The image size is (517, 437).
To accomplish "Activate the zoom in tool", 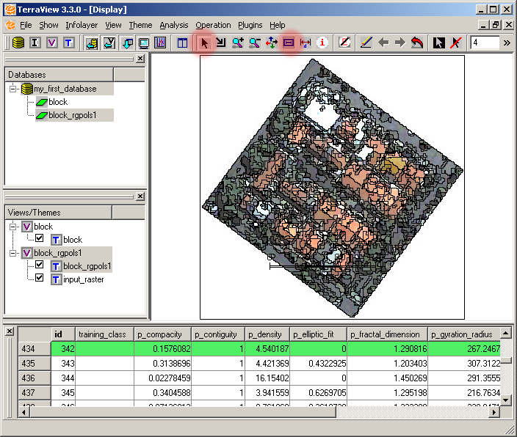I will pos(237,43).
